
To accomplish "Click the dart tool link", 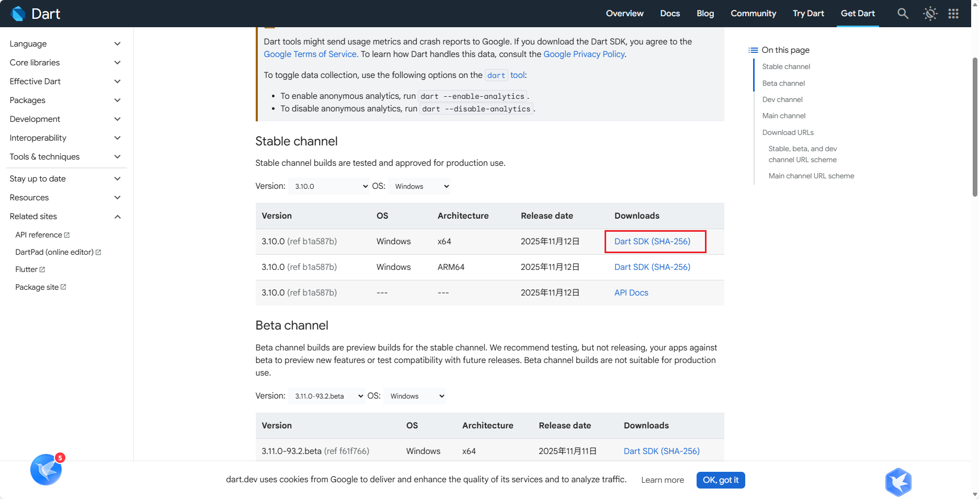I will tap(505, 75).
